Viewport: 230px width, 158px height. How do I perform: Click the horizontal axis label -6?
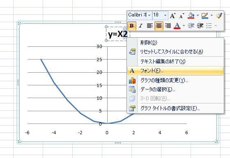tap(27, 133)
